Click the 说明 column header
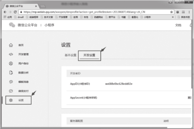 pyautogui.click(x=166, y=121)
